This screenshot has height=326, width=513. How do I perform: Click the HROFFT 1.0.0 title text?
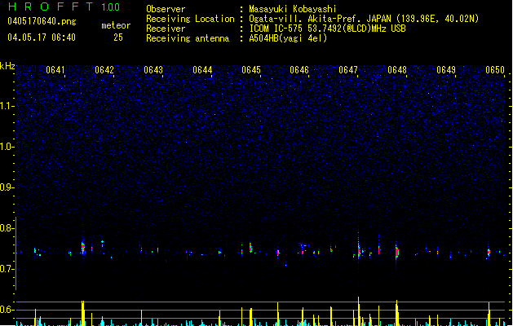[x=64, y=7]
